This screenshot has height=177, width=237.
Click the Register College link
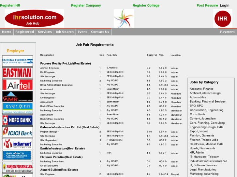146,6
